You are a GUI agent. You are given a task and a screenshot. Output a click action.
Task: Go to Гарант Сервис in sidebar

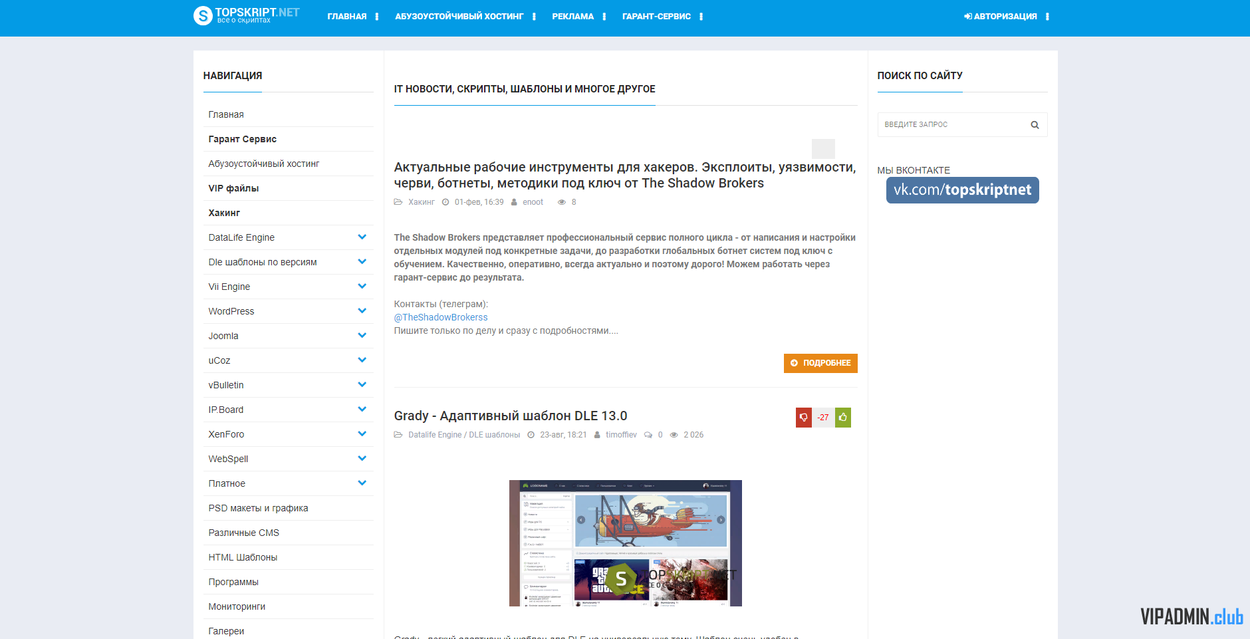pyautogui.click(x=243, y=139)
